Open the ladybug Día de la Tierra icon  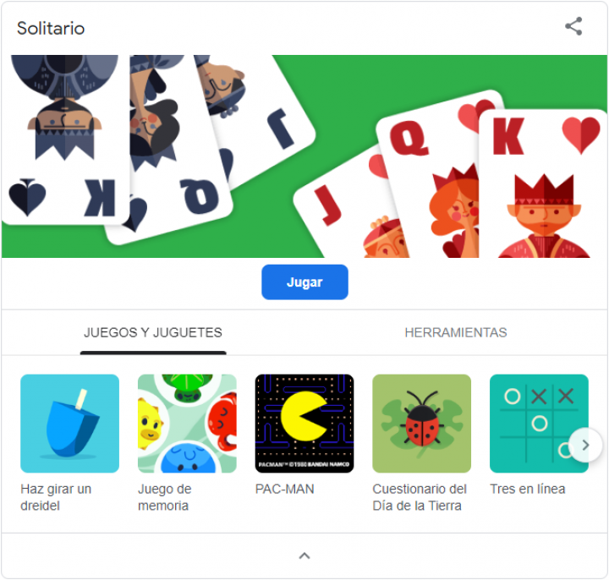pyautogui.click(x=422, y=424)
